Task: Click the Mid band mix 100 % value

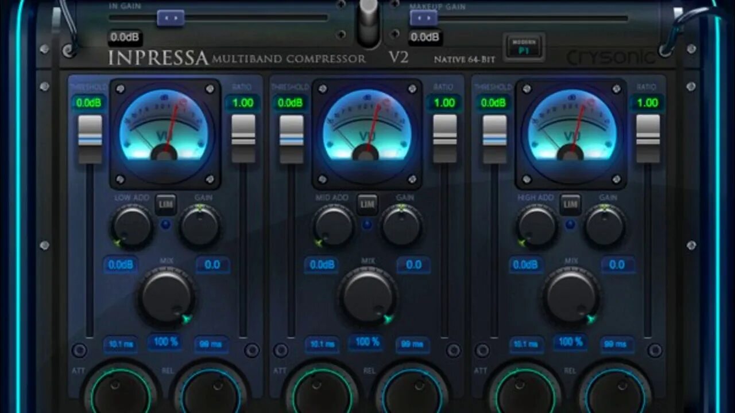Action: 367,342
